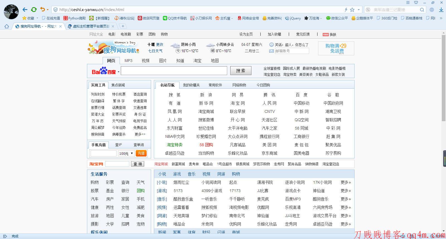
Task: Click the vertical page scrollbar thumb
Action: point(443,78)
